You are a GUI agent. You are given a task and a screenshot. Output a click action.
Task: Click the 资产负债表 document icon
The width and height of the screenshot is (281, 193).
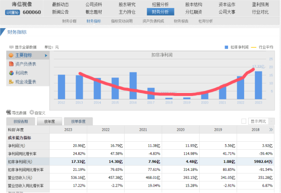11,64
